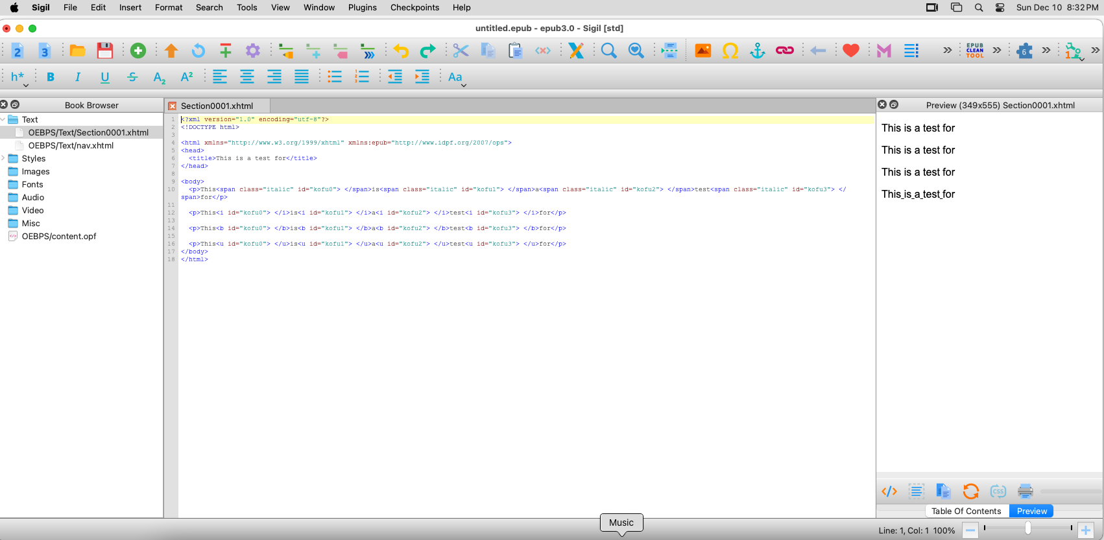Click the red heart toolbar icon
This screenshot has width=1104, height=540.
pyautogui.click(x=851, y=51)
